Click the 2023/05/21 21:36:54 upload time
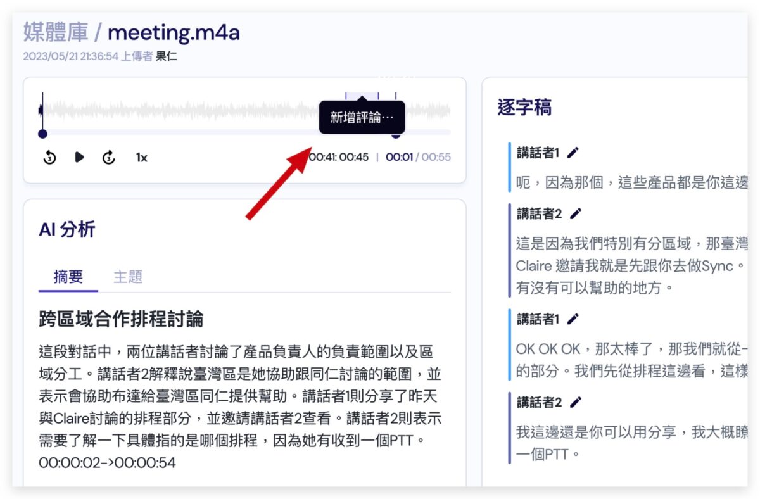This screenshot has width=760, height=499. coord(71,56)
